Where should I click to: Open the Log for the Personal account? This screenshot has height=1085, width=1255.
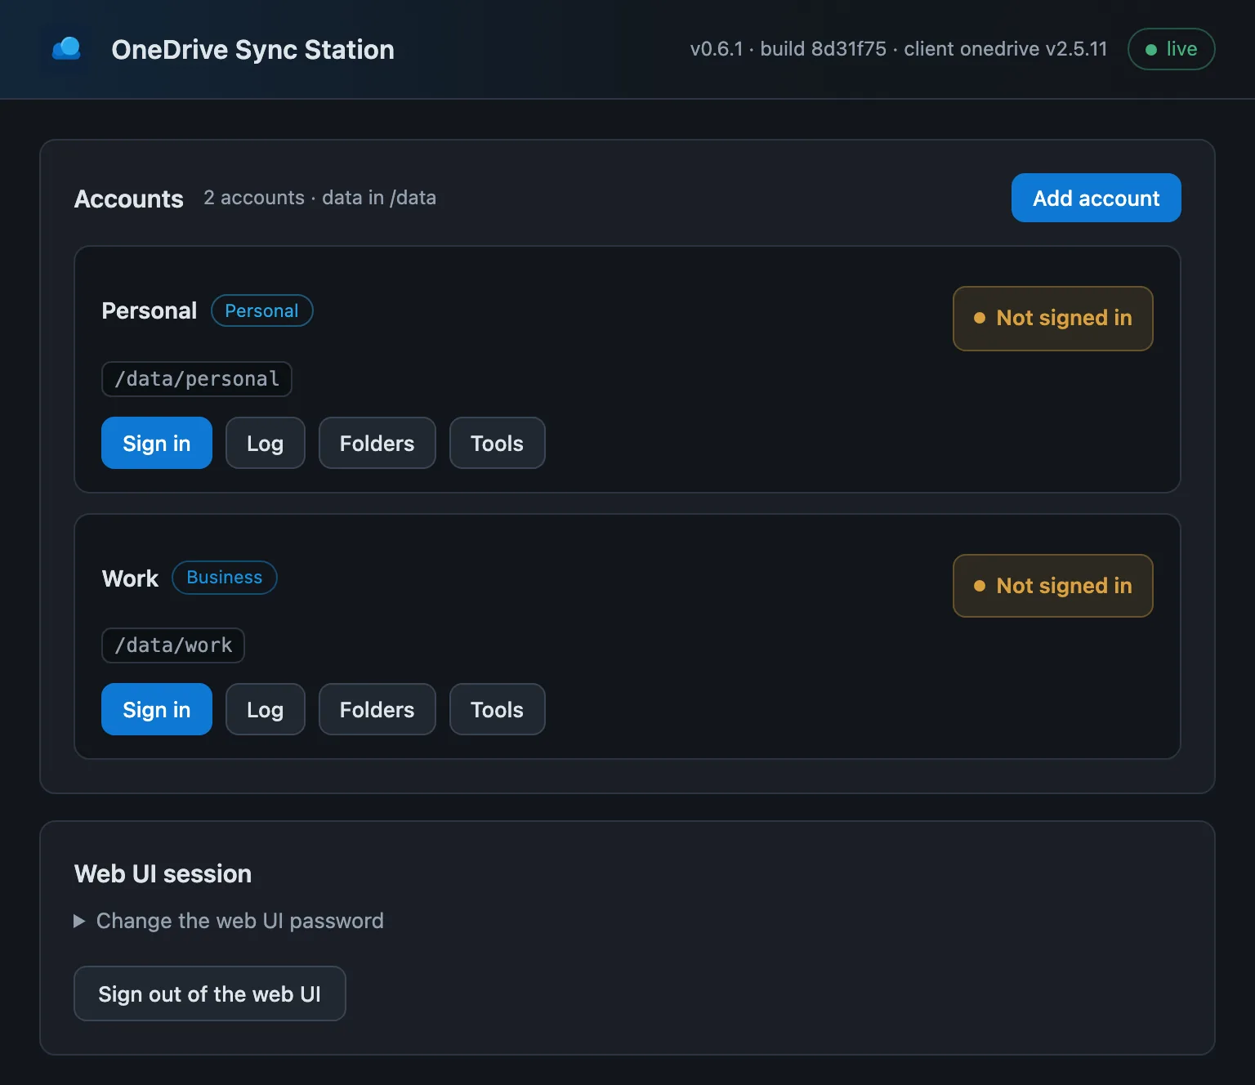(266, 443)
